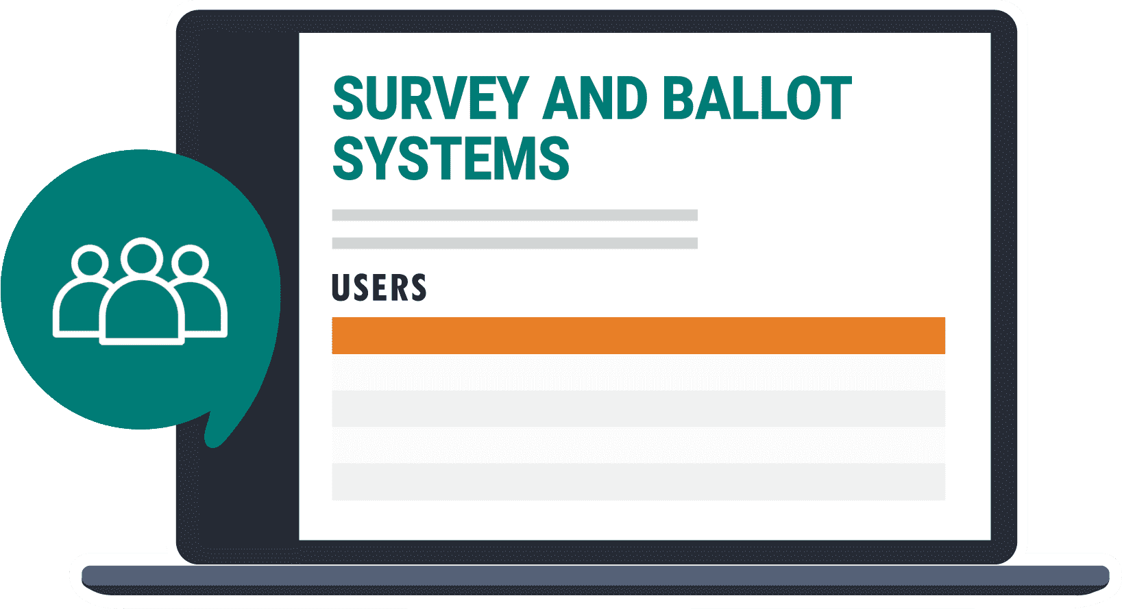Click the second gray placeholder line
1122x609 pixels.
(514, 243)
